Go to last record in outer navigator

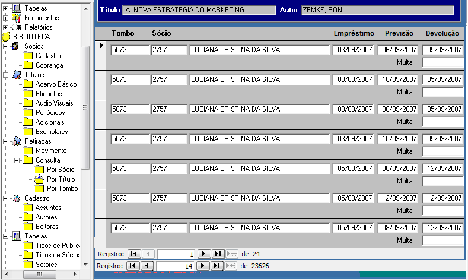[x=217, y=266]
